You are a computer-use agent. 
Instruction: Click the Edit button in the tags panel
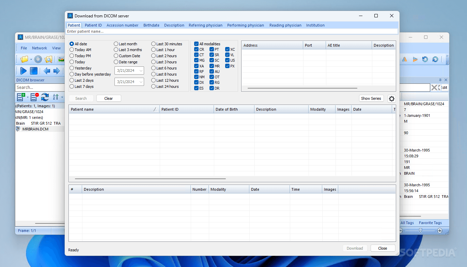(x=444, y=88)
